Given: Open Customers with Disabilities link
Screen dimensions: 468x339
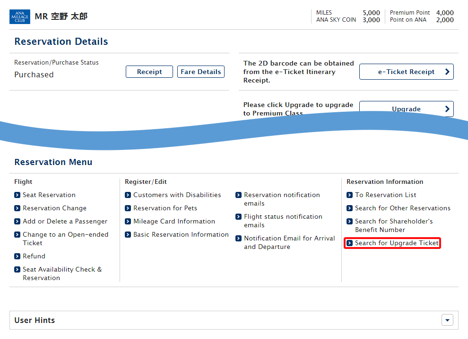Looking at the screenshot, I should 177,195.
